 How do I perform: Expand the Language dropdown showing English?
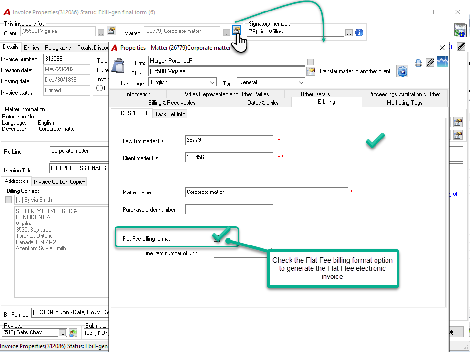click(x=182, y=82)
